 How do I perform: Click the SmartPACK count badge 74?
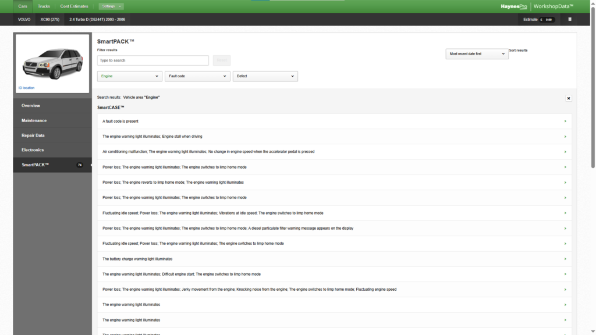(x=79, y=165)
